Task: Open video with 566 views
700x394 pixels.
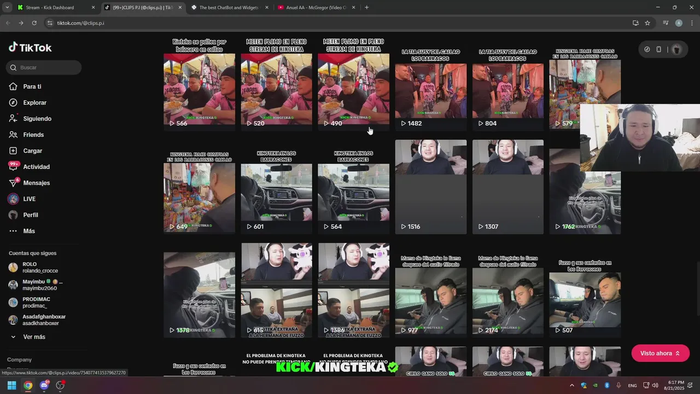Action: pyautogui.click(x=199, y=83)
